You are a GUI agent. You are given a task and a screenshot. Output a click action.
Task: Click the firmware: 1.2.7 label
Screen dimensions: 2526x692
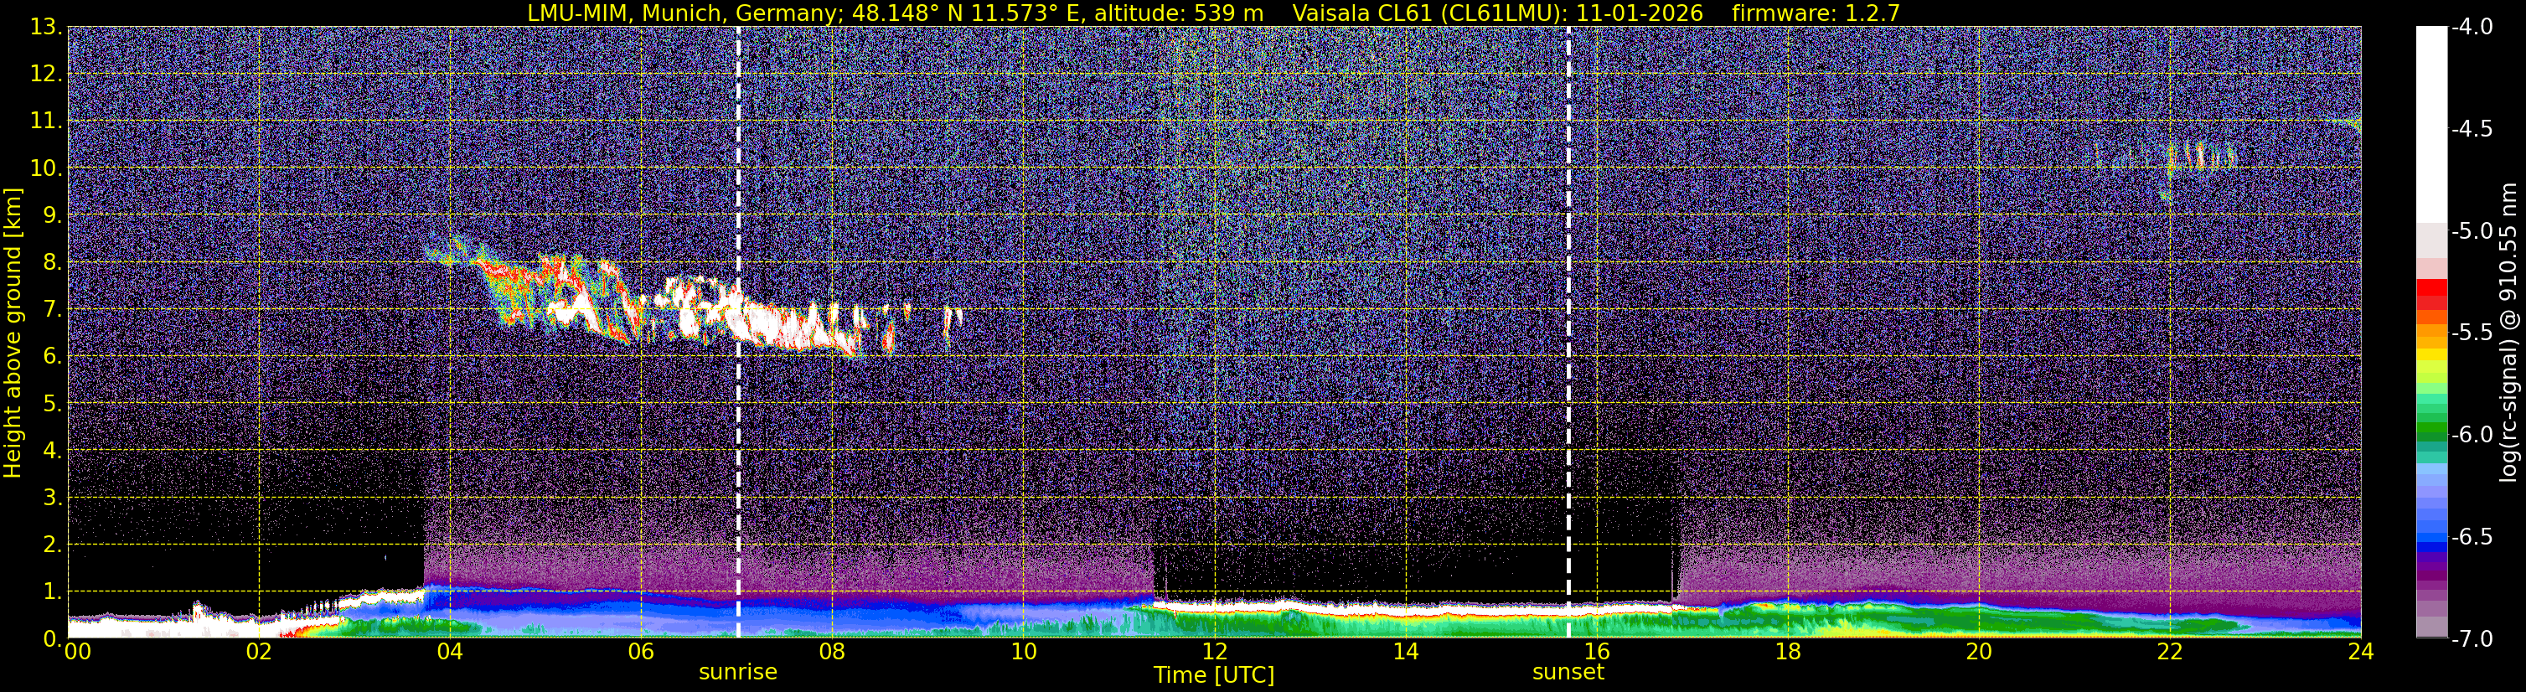[1816, 13]
